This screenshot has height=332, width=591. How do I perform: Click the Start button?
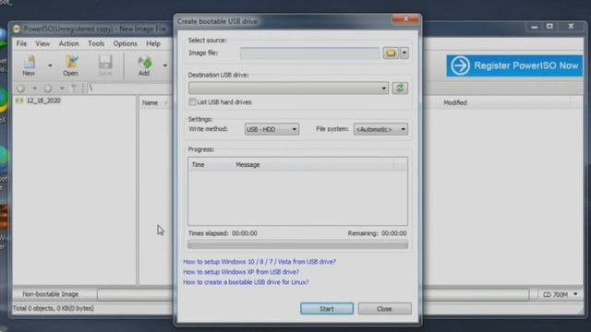tap(327, 309)
